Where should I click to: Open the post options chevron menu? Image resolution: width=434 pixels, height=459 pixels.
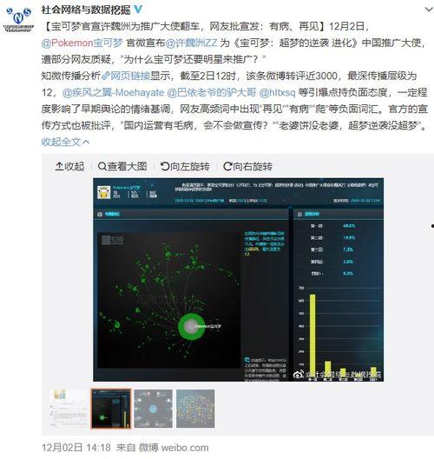coord(428,10)
